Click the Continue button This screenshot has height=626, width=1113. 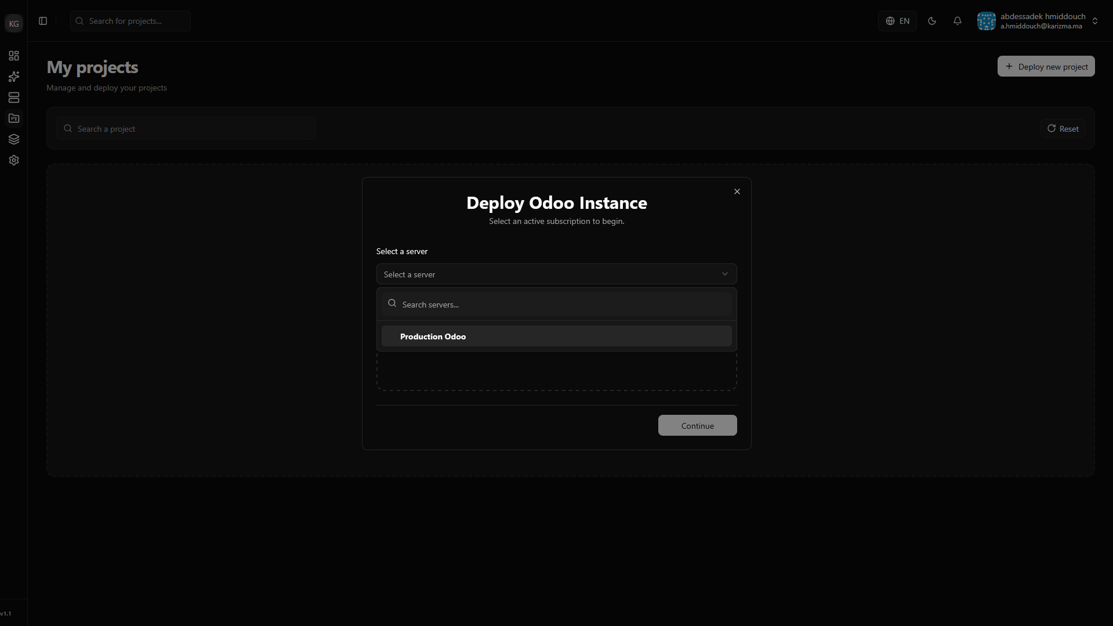coord(698,425)
